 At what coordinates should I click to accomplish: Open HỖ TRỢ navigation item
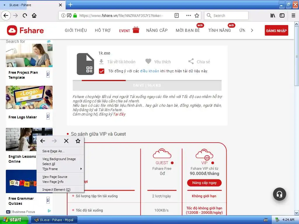pyautogui.click(x=102, y=30)
